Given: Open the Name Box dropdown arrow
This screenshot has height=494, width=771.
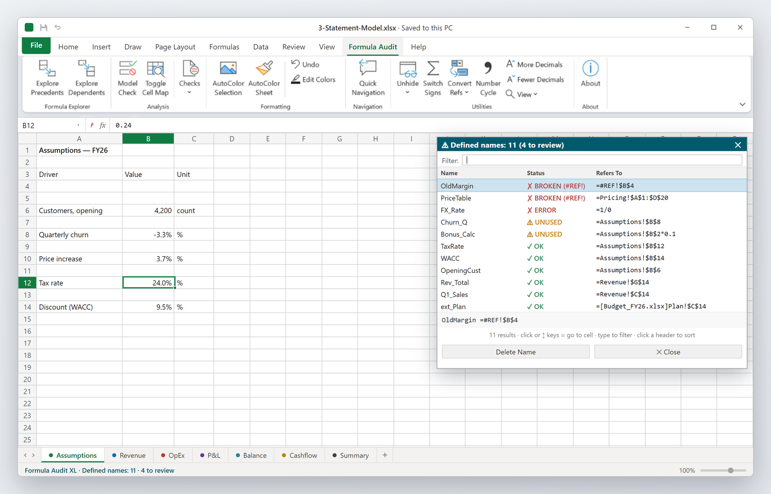Looking at the screenshot, I should pyautogui.click(x=78, y=125).
